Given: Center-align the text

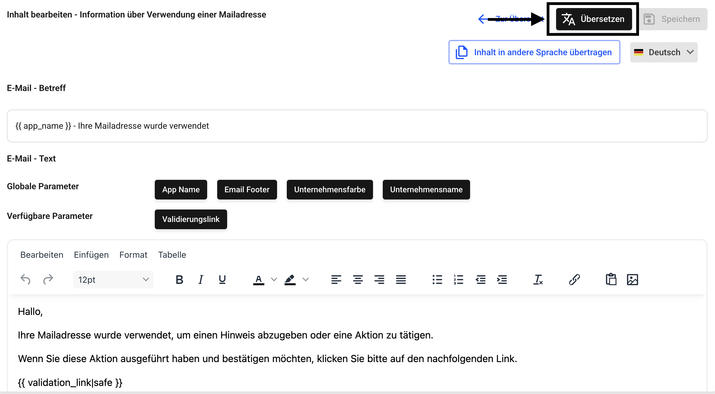Looking at the screenshot, I should click(x=358, y=279).
